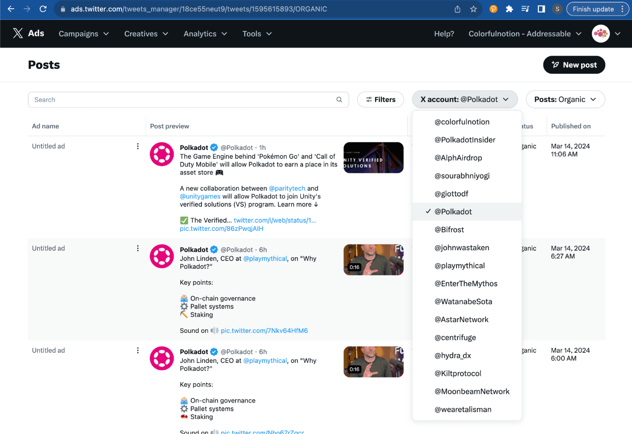
Task: Click the site lock icon in address bar
Action: tap(63, 9)
